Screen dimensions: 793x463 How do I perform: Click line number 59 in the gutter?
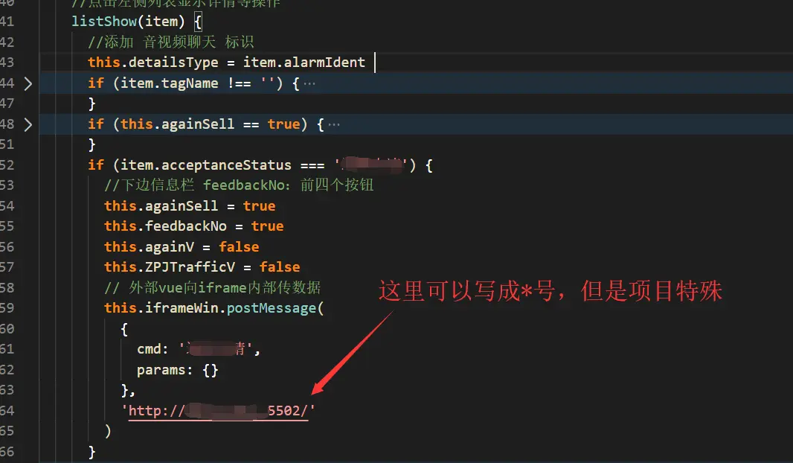7,308
